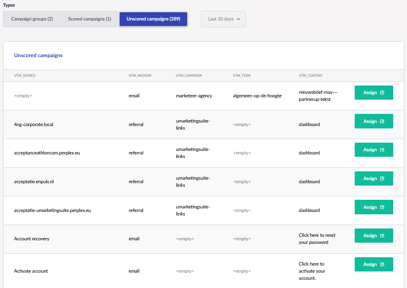The image size is (407, 288).
Task: Assign the marketeer-agency email campaign
Action: (374, 93)
